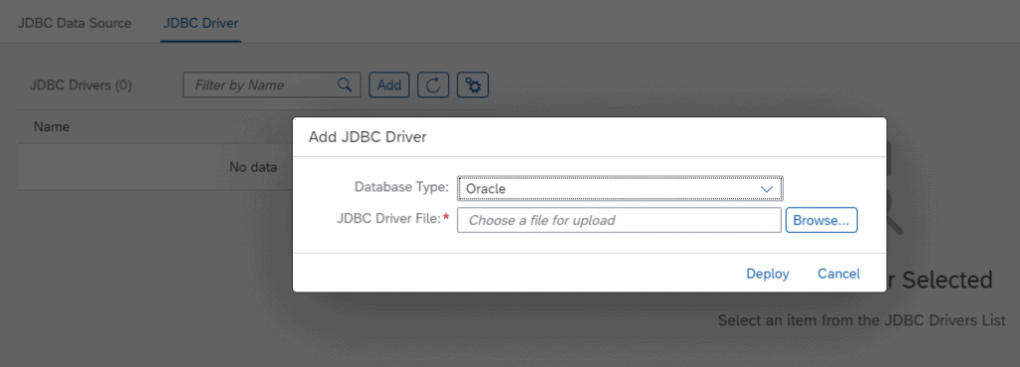Click Browse... to choose a driver file
The image size is (1020, 367).
[821, 220]
